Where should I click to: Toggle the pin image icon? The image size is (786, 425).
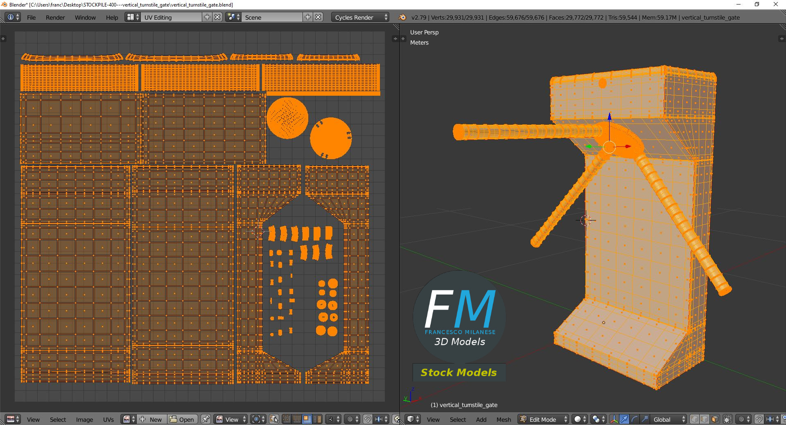(x=206, y=419)
